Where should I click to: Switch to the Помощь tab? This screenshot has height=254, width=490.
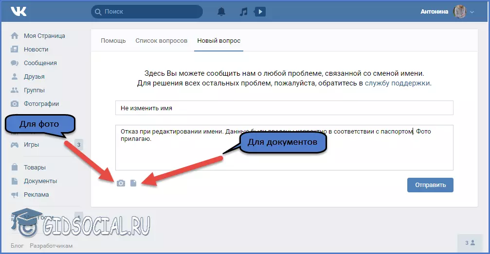pyautogui.click(x=113, y=41)
